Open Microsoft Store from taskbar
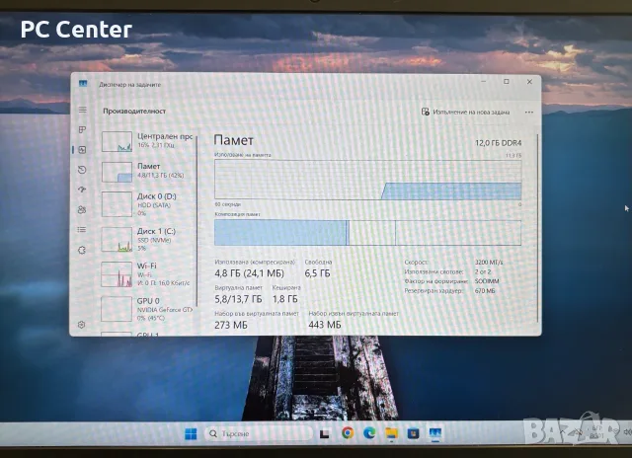The width and height of the screenshot is (632, 458). pos(413,433)
